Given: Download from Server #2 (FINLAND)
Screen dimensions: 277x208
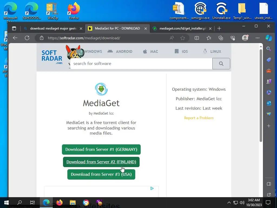Looking at the screenshot, I should (x=101, y=162).
